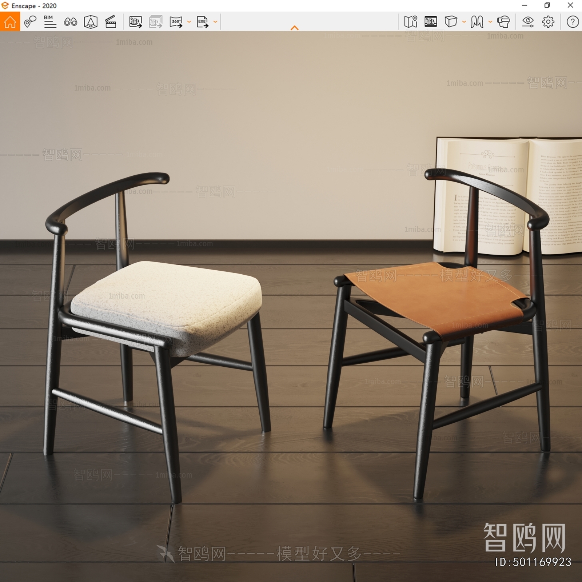Restore down the Enscape window

(x=547, y=5)
